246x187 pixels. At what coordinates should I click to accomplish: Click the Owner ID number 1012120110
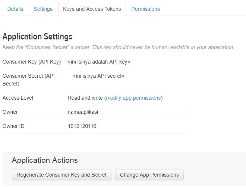82,126
